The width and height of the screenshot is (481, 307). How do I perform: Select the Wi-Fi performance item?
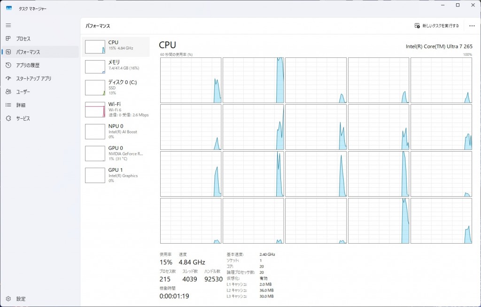pos(116,109)
